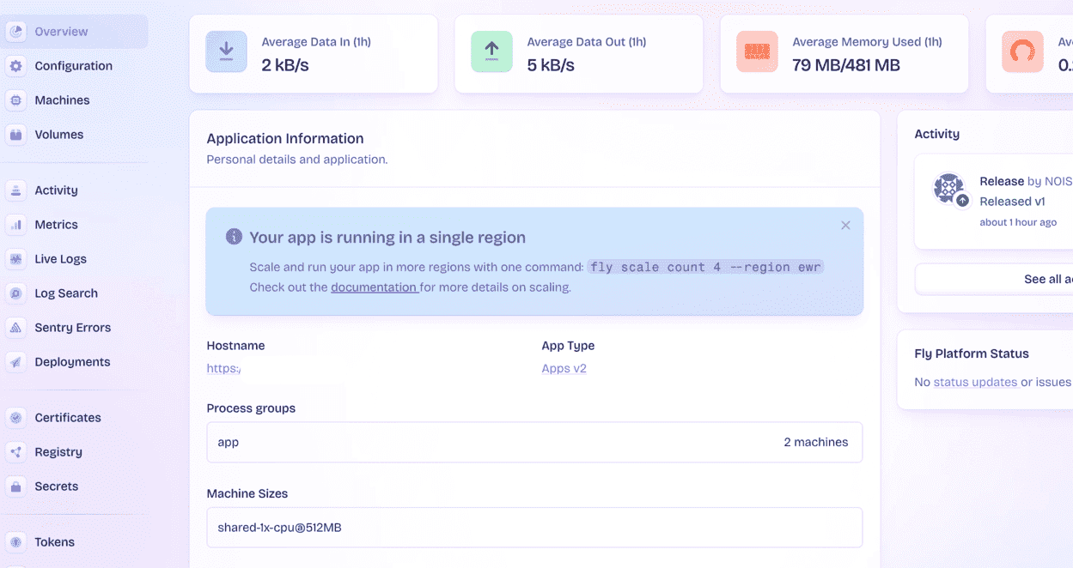Click the Deployments rocket icon
This screenshot has width=1073, height=568.
click(x=15, y=362)
